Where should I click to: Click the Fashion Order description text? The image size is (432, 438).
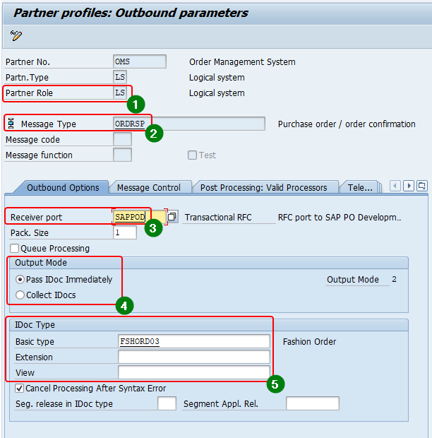(309, 342)
